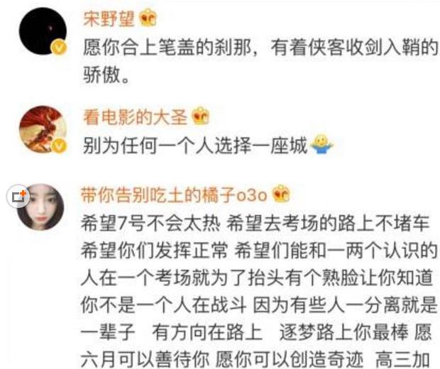Open the girl portrait avatar of 橘子o3o
Image resolution: width=440 pixels, height=369 pixels.
pos(40,207)
